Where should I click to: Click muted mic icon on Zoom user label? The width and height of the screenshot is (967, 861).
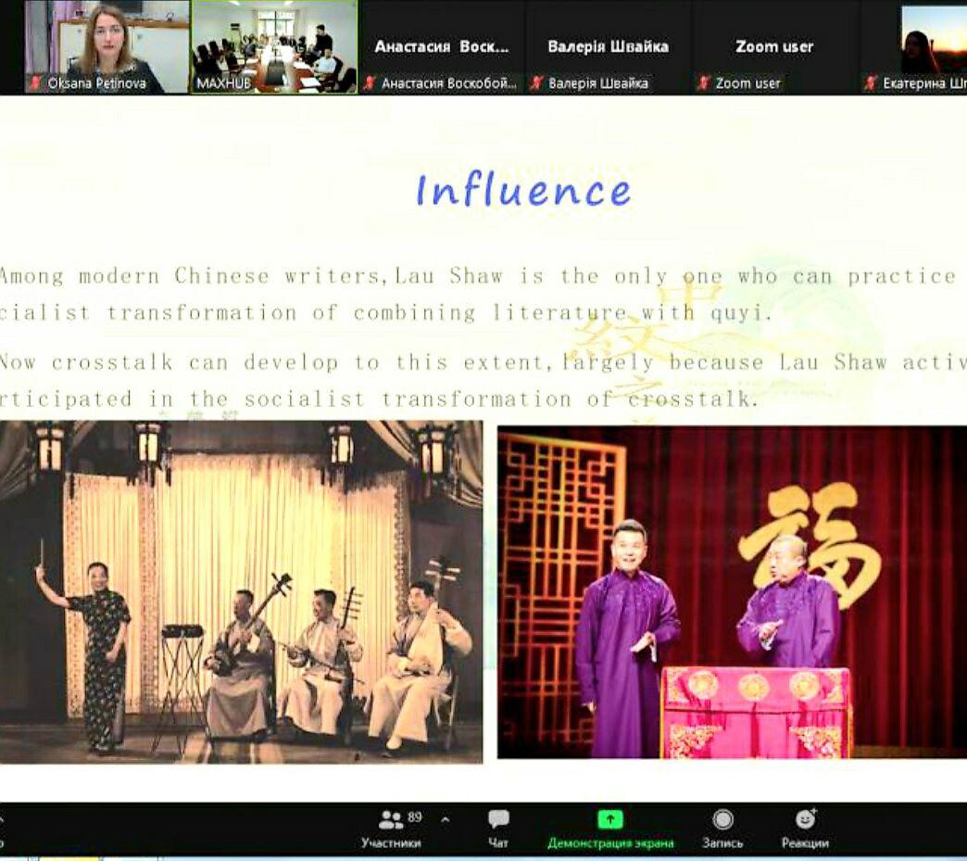point(704,83)
